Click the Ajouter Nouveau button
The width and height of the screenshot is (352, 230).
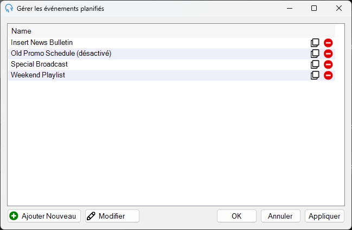tap(44, 216)
